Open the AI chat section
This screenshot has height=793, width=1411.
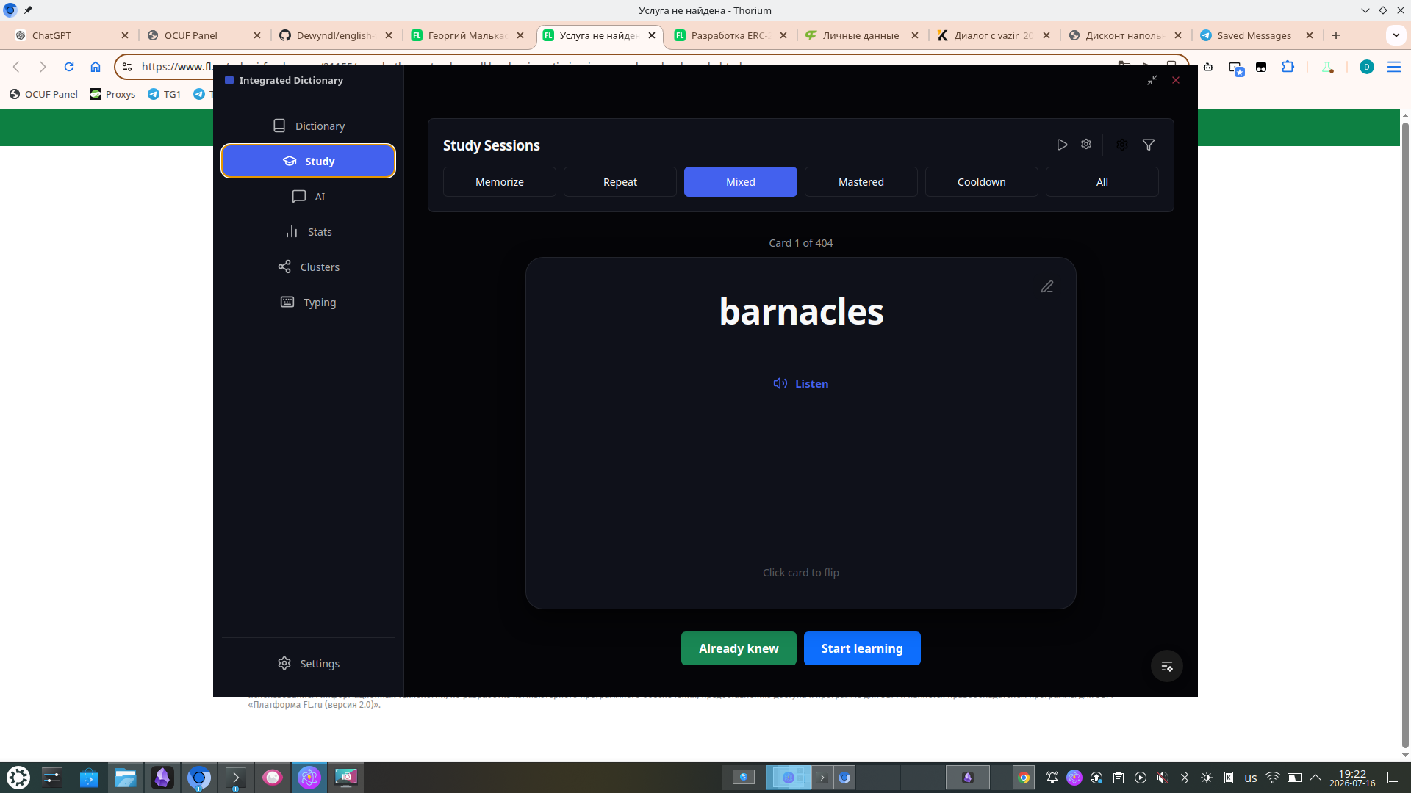coord(308,196)
